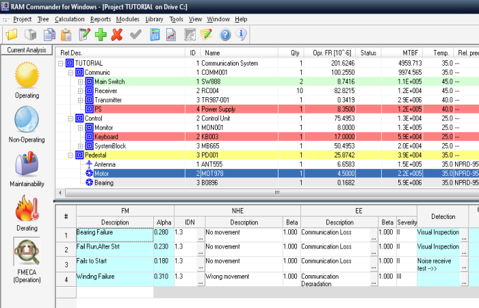This screenshot has width=479, height=308.
Task: Click EE ellipsis button for Bearing Failure row
Action: coord(374,238)
